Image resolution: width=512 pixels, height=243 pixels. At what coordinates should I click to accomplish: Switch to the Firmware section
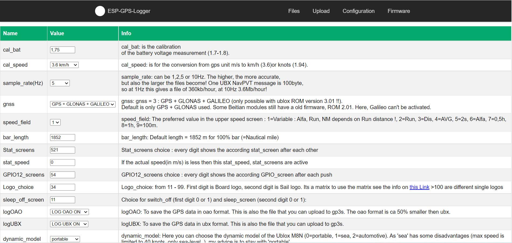click(x=398, y=11)
